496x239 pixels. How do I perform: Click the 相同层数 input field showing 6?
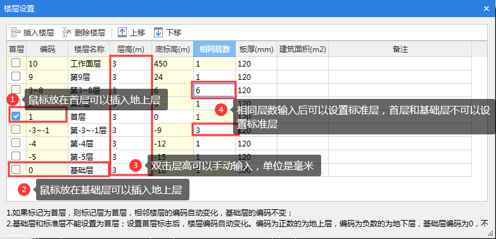pos(214,90)
